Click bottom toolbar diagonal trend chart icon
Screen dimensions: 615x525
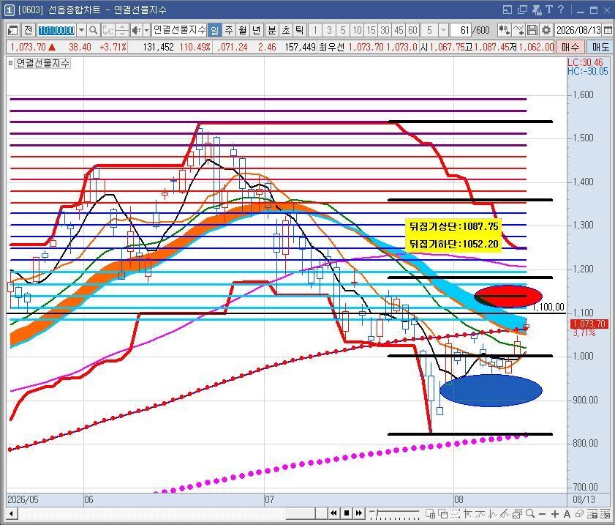click(505, 513)
